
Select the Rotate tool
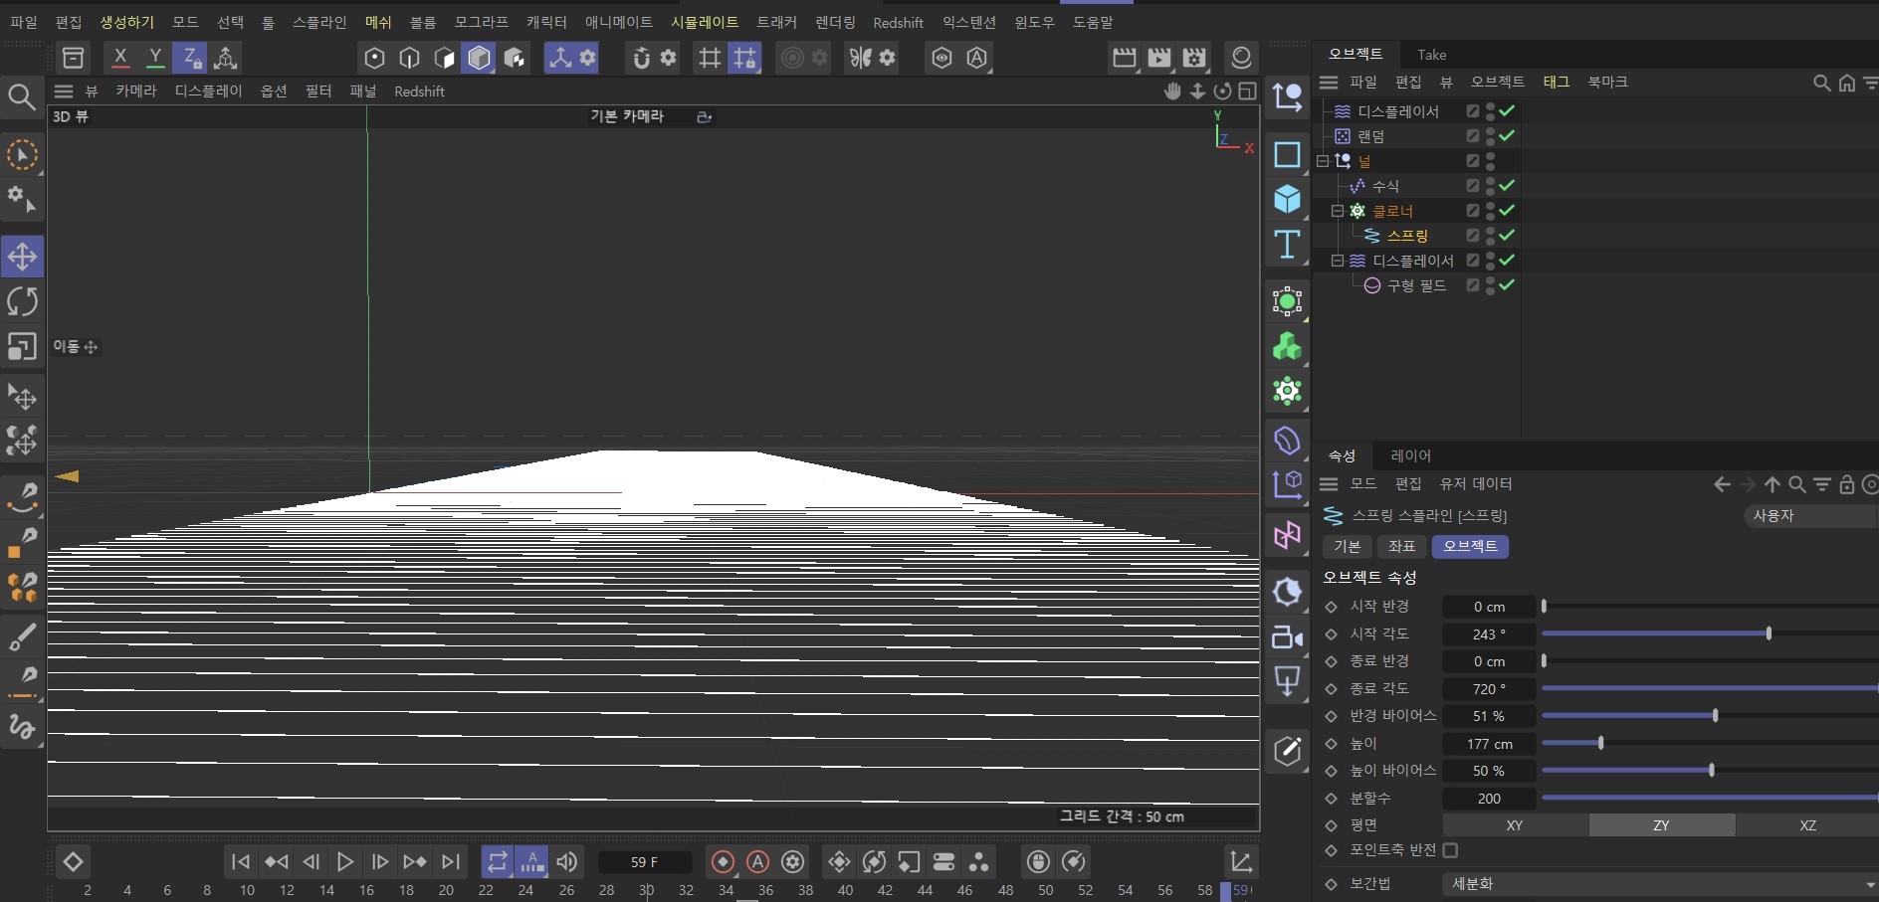tap(22, 301)
